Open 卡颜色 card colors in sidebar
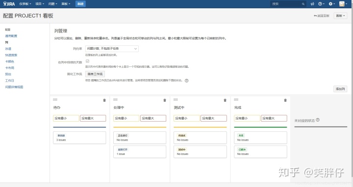 click(x=9, y=62)
